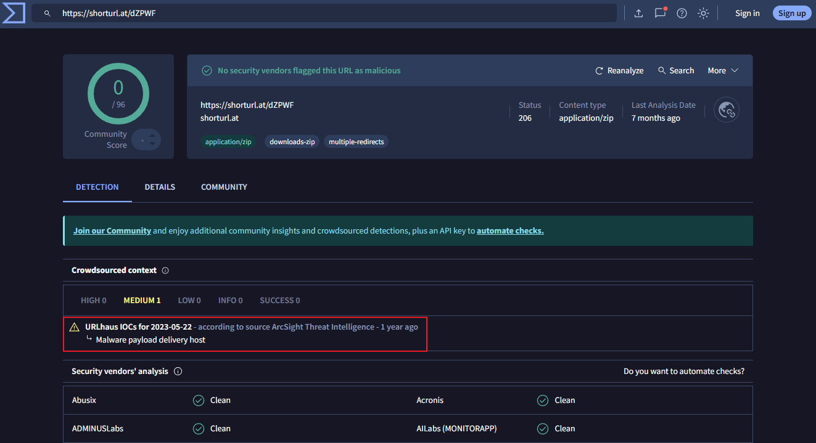
Task: Click Clean checkmark icon for Acronis
Action: [543, 400]
